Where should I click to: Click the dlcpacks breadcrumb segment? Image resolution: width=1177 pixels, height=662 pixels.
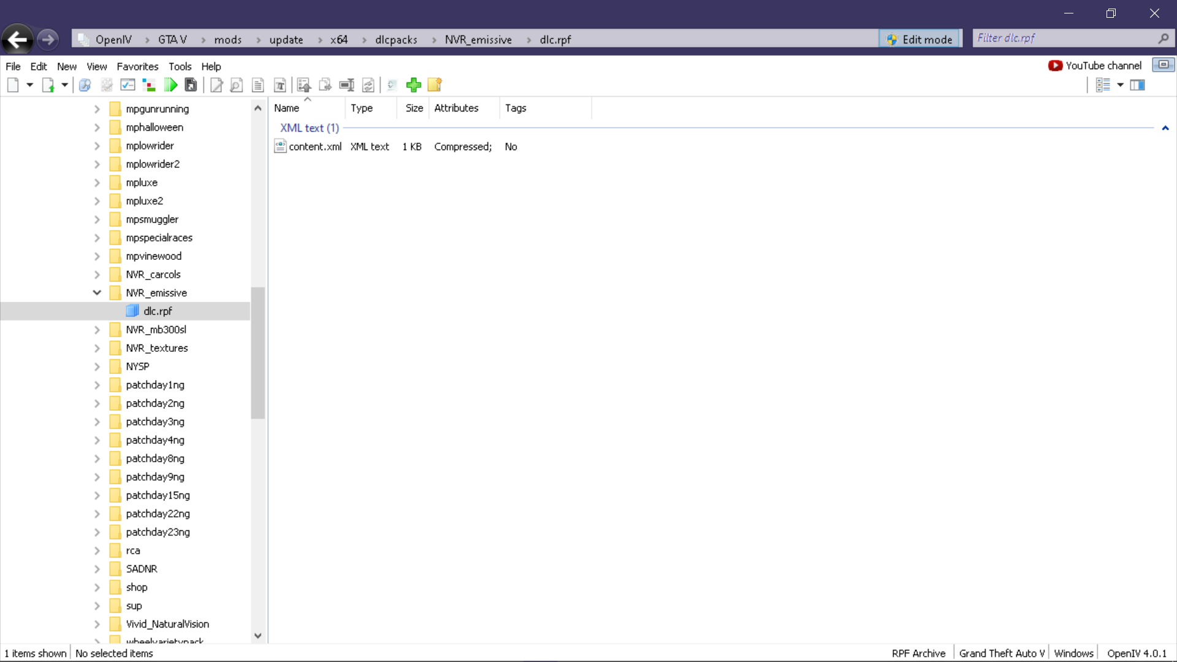[x=396, y=40]
